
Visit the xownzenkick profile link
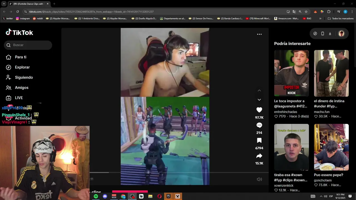[x=284, y=186]
